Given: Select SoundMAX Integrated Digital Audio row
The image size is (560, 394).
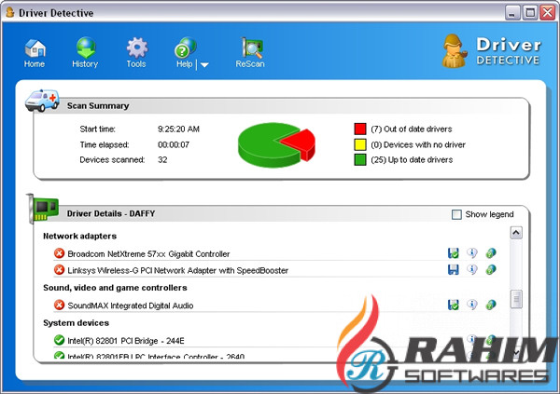Looking at the screenshot, I should [275, 306].
